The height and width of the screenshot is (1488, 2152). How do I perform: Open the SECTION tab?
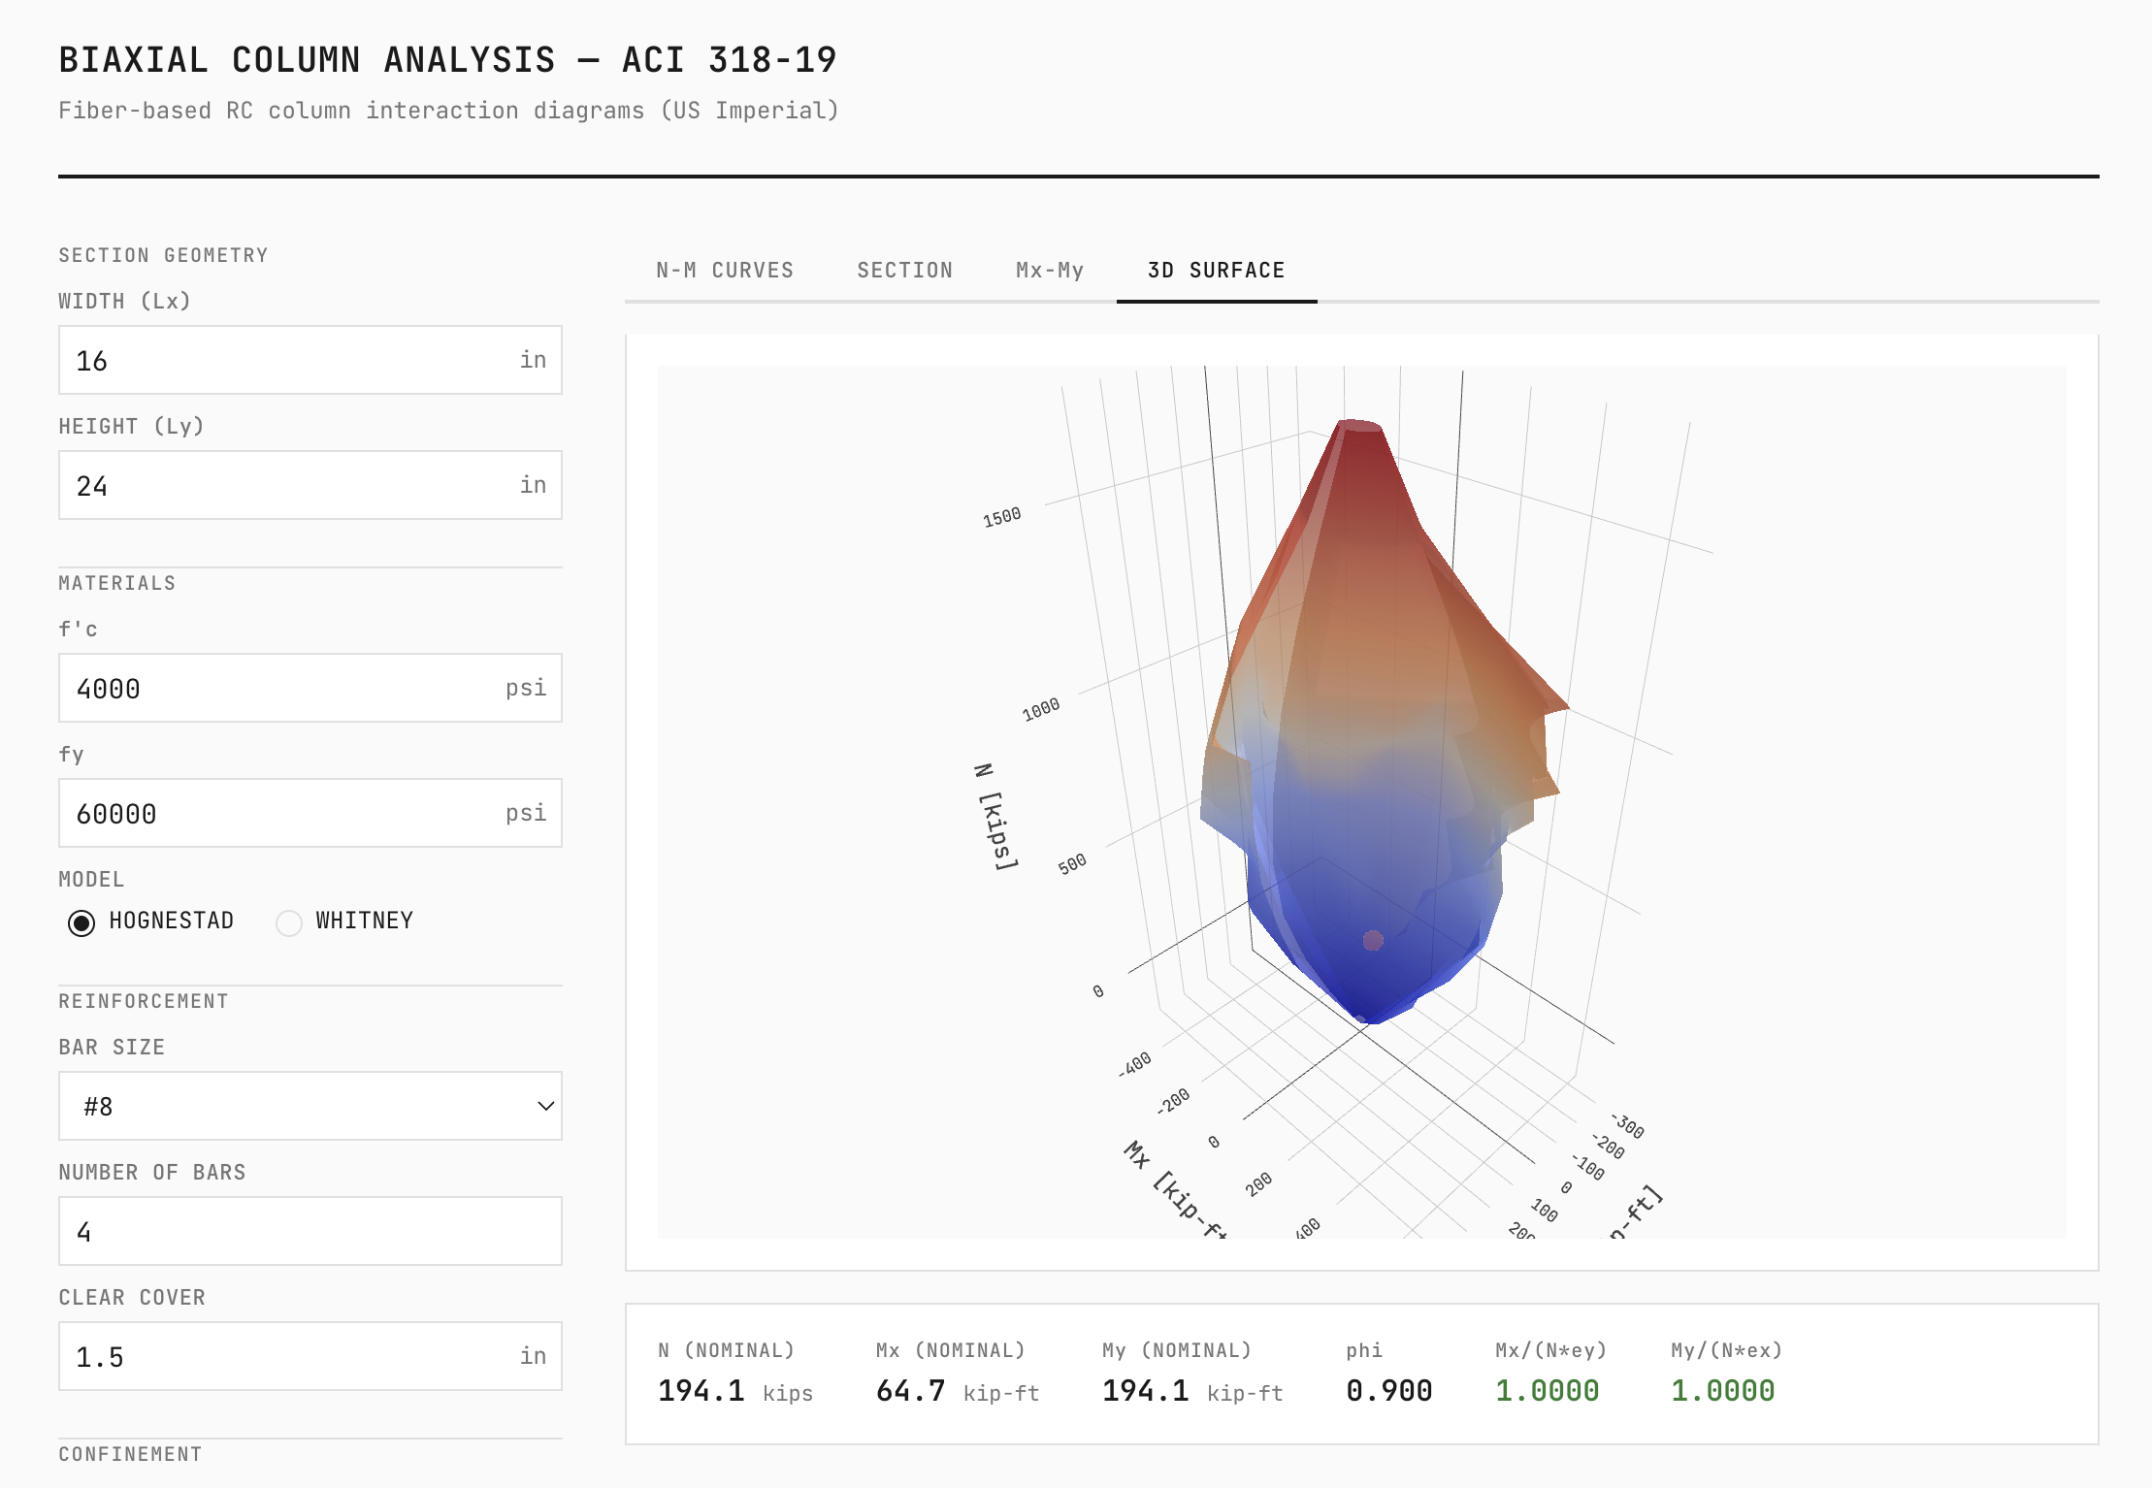(904, 271)
